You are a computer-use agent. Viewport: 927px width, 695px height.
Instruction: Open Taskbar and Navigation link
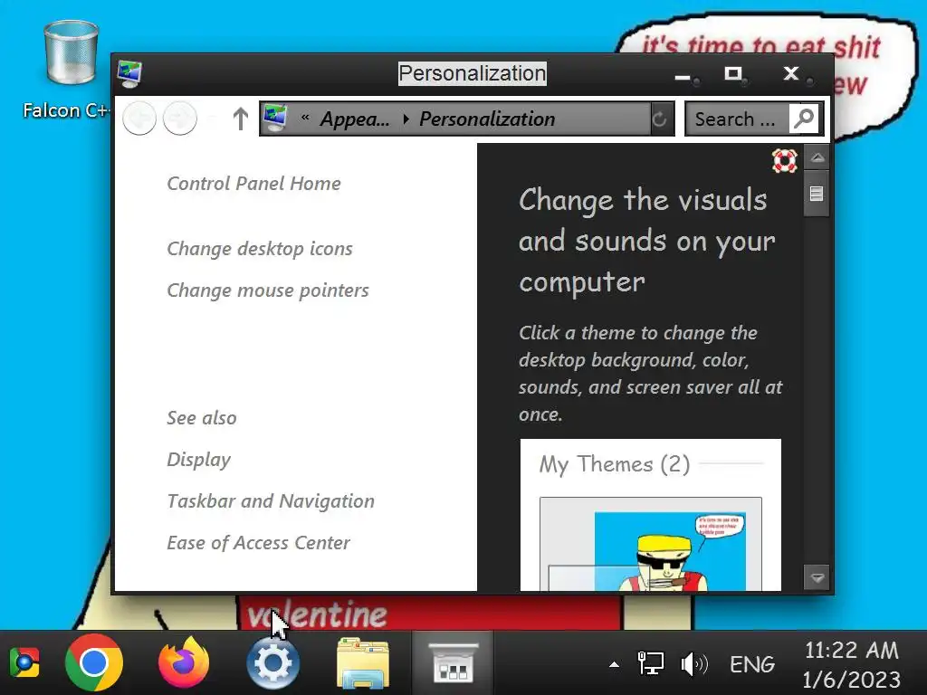pyautogui.click(x=271, y=501)
